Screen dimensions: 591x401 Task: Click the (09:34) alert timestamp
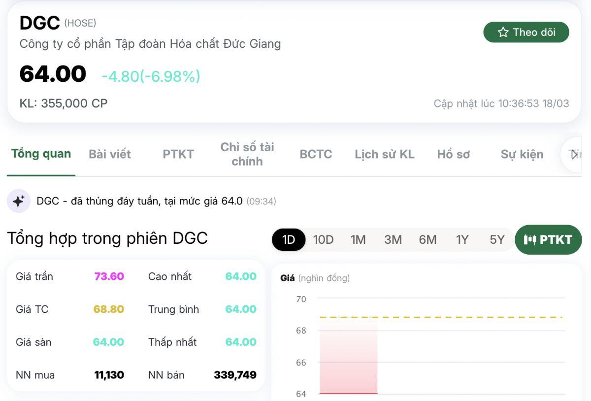tap(261, 201)
